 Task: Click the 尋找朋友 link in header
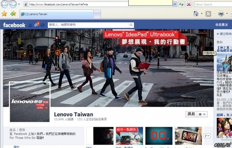pyautogui.click(x=221, y=25)
